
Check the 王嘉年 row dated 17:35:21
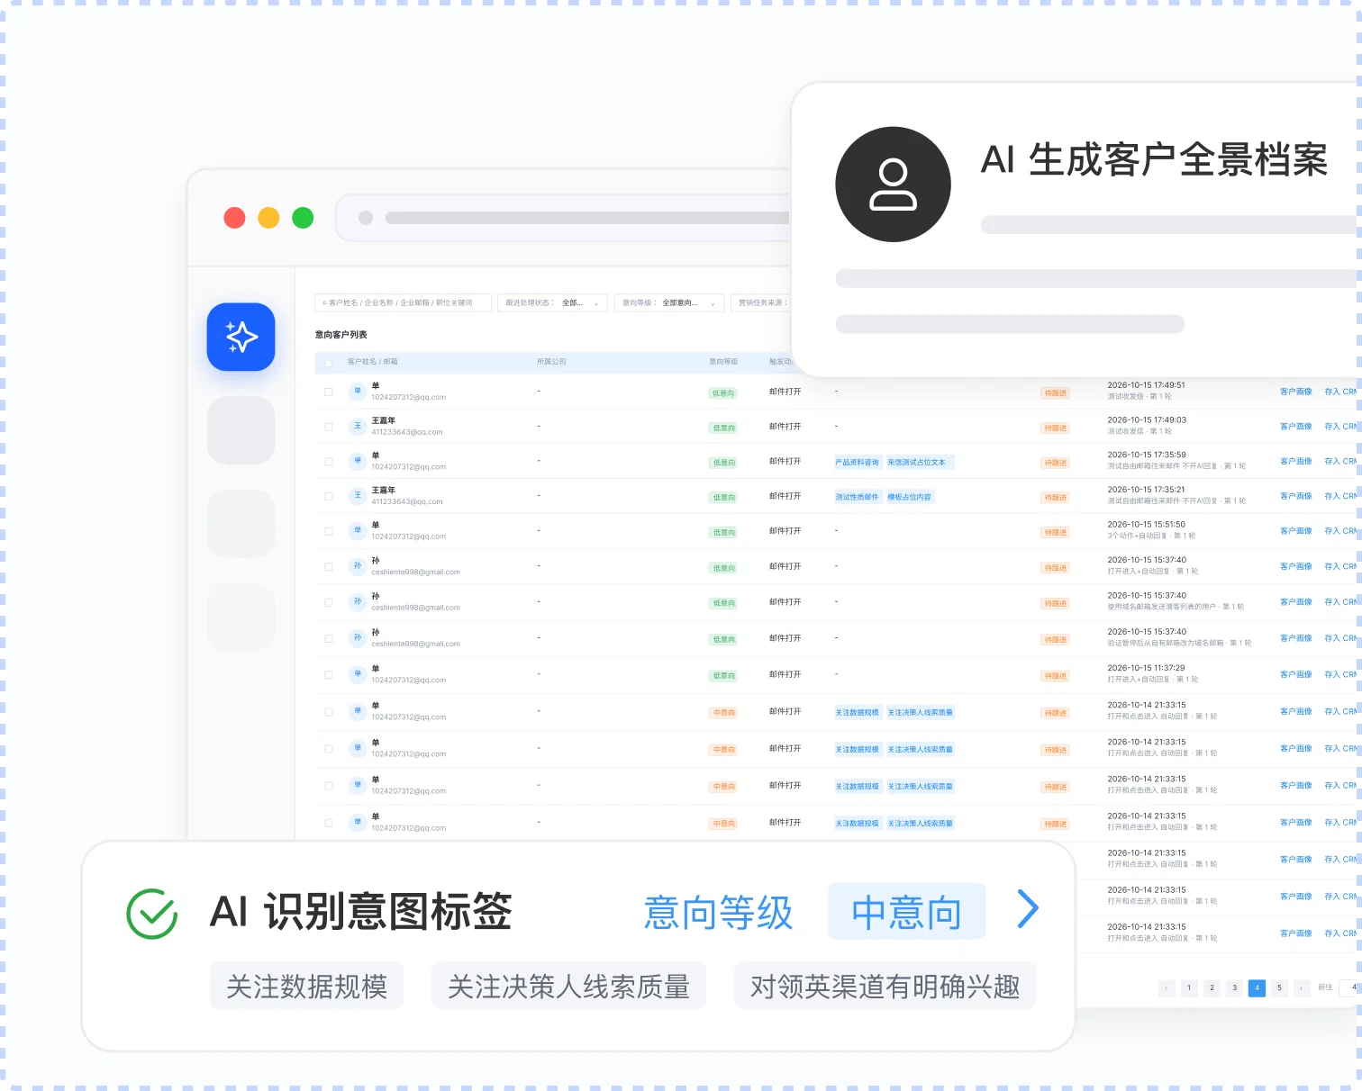pos(329,496)
